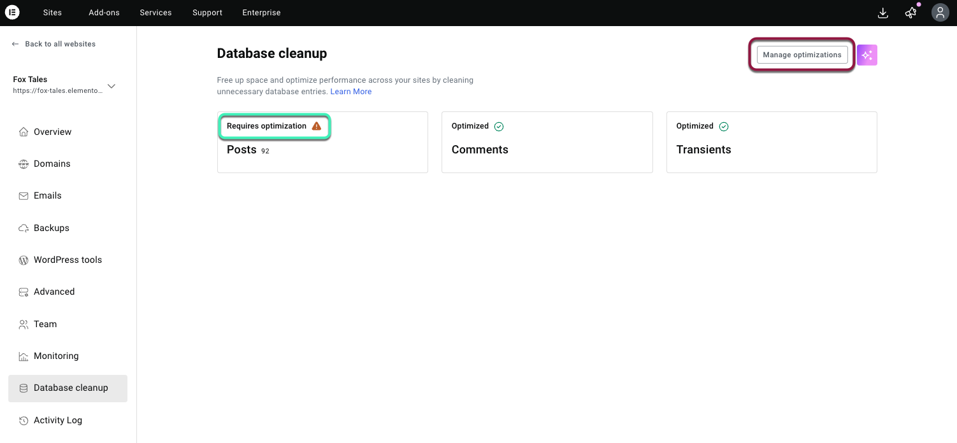Click the warning triangle icon on Posts
Screen dimensions: 957x443
[x=317, y=126]
